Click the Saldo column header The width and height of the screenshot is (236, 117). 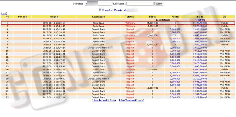(200, 17)
